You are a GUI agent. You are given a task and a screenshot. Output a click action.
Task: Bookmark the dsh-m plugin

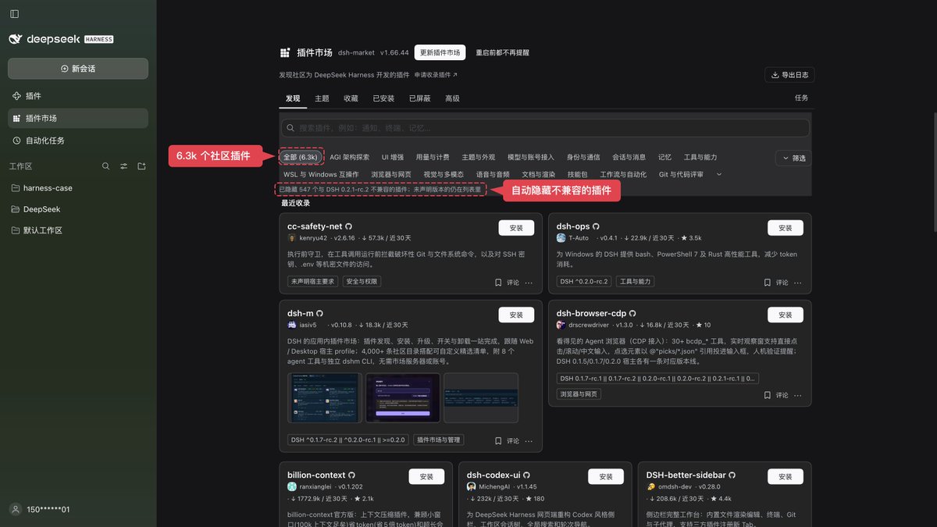498,441
